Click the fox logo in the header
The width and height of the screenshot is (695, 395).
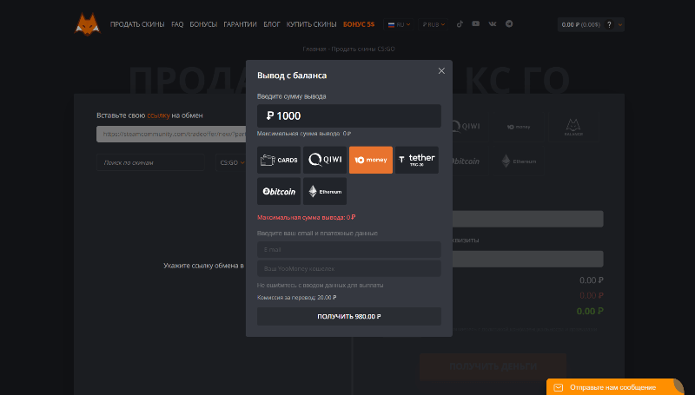tap(88, 24)
